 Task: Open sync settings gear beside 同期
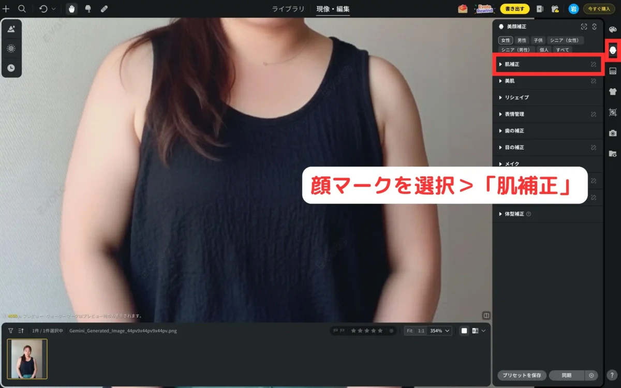pyautogui.click(x=591, y=376)
